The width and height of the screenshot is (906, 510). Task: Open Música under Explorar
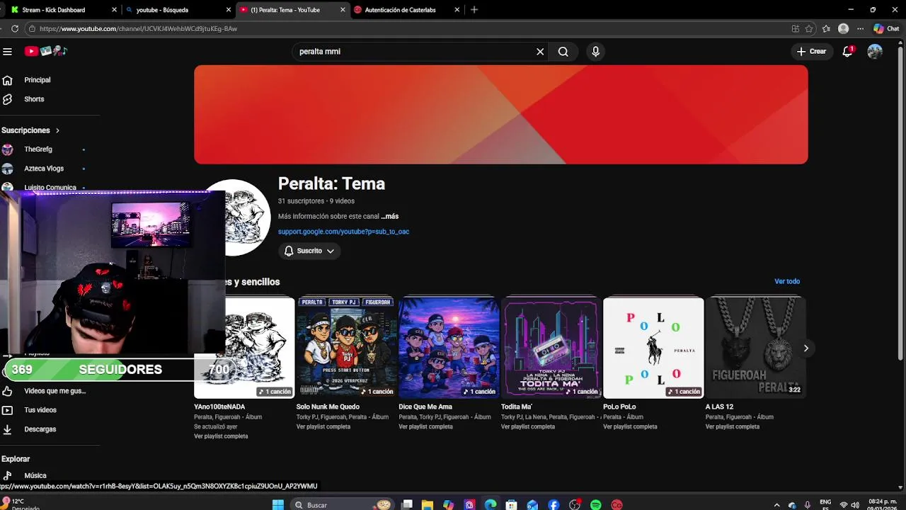(x=35, y=476)
